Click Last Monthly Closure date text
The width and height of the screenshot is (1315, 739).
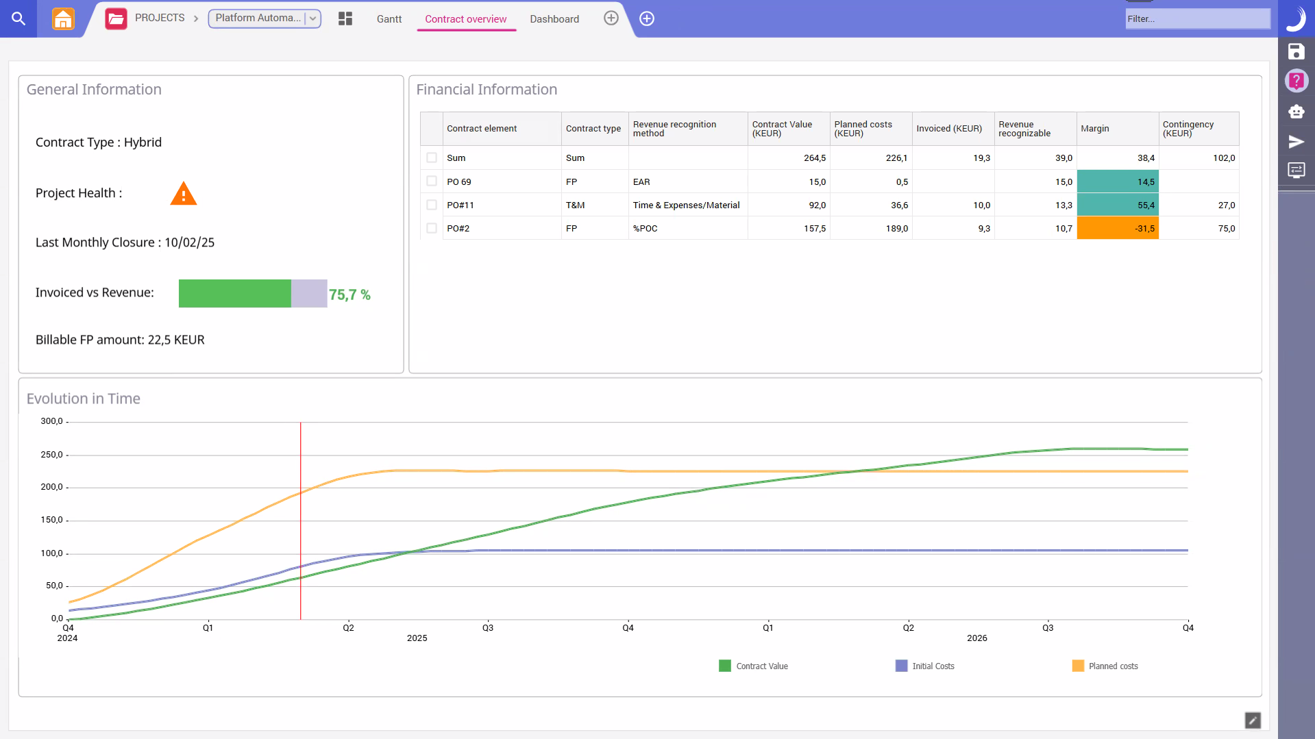tap(125, 242)
